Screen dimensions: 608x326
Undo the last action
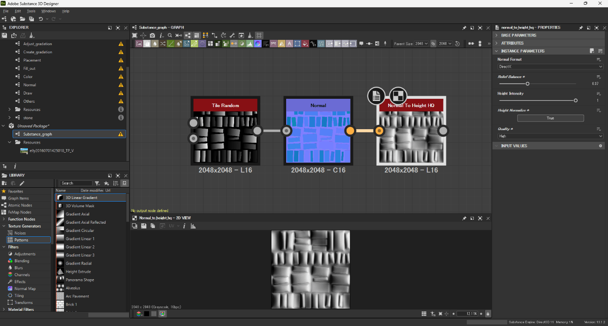point(40,19)
